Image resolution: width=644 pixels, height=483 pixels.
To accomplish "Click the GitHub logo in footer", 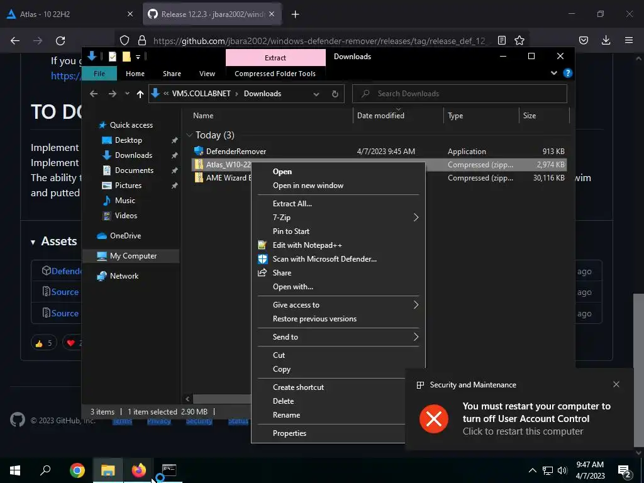I will [x=17, y=419].
